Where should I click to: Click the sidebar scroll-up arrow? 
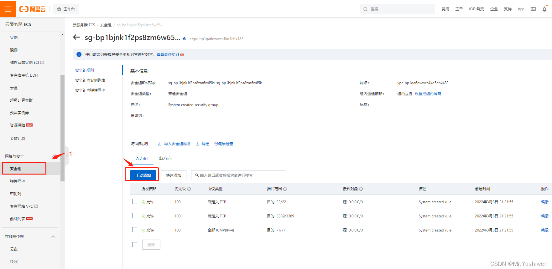pos(62,35)
